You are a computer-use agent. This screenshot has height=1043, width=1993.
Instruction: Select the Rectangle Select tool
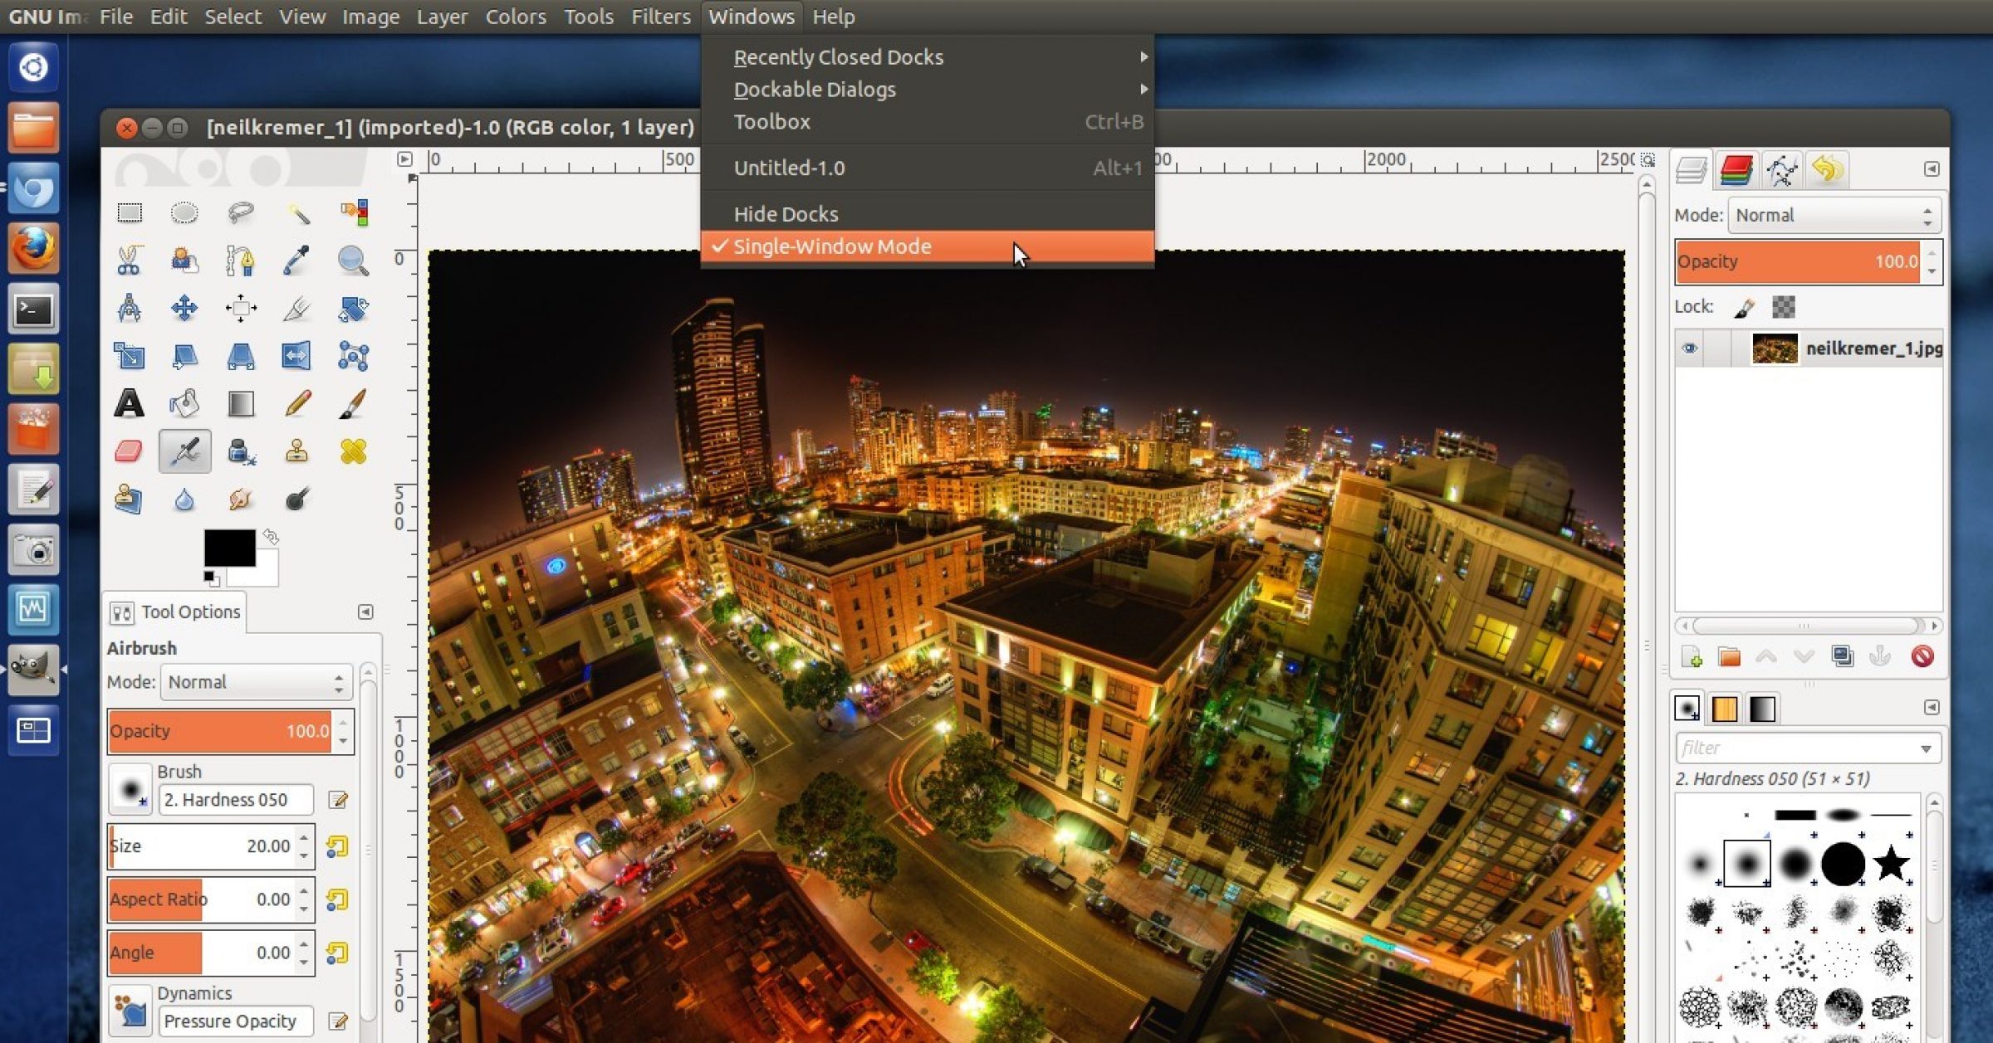pyautogui.click(x=129, y=213)
